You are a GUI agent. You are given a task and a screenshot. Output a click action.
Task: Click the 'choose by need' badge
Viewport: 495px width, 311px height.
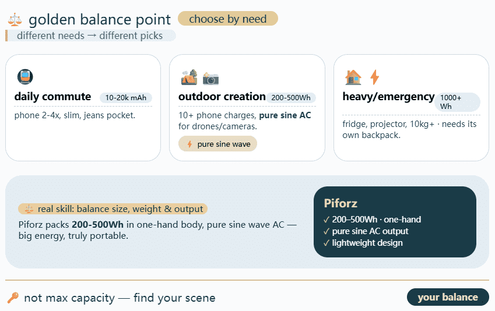click(228, 19)
